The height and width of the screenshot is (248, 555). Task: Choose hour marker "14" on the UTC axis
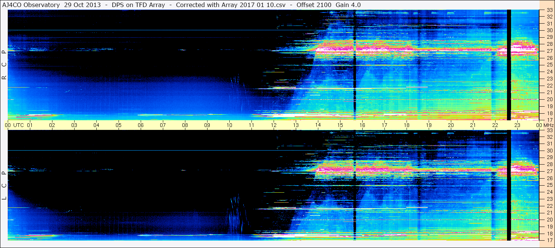point(318,125)
